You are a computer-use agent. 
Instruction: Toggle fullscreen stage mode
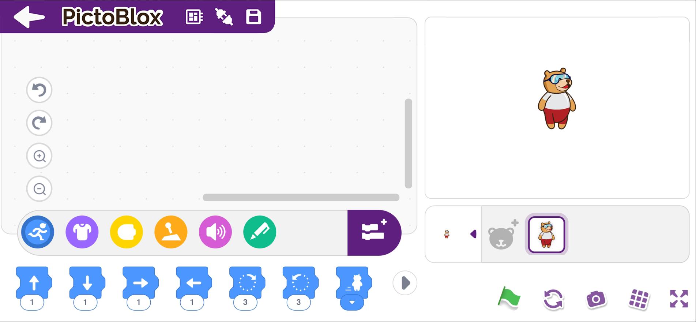679,299
